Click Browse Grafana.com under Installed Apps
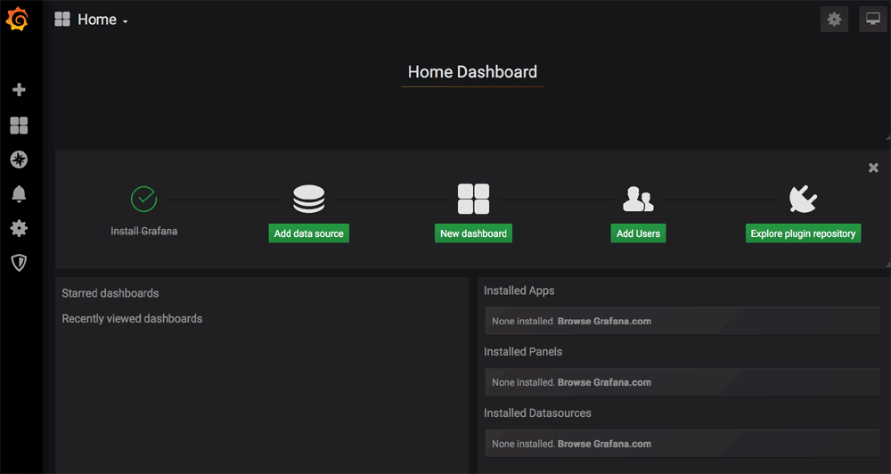This screenshot has height=474, width=891. (604, 321)
